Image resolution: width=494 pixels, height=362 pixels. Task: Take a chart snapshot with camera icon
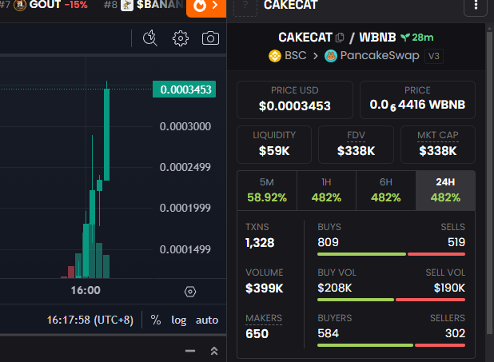point(210,38)
